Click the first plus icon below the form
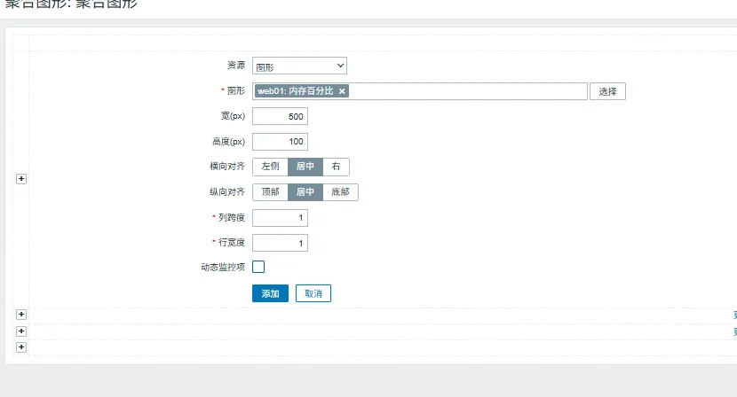Screen dimensions: 737x397 (x=21, y=315)
